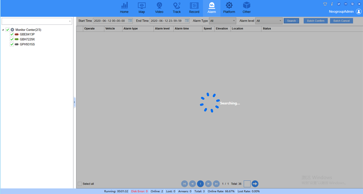Click the switch account arrows icon
Screen dimensions: 363x194
tap(339, 4)
